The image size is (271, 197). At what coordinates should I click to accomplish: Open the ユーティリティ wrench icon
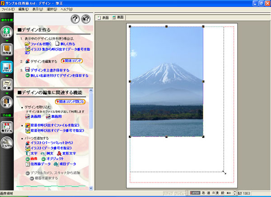point(7,144)
